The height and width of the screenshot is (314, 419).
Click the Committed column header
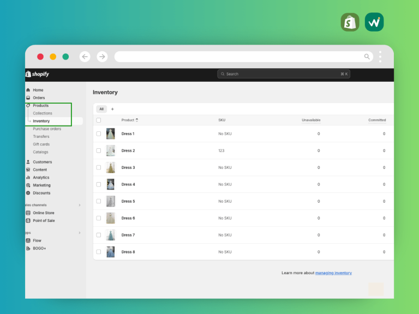point(377,120)
